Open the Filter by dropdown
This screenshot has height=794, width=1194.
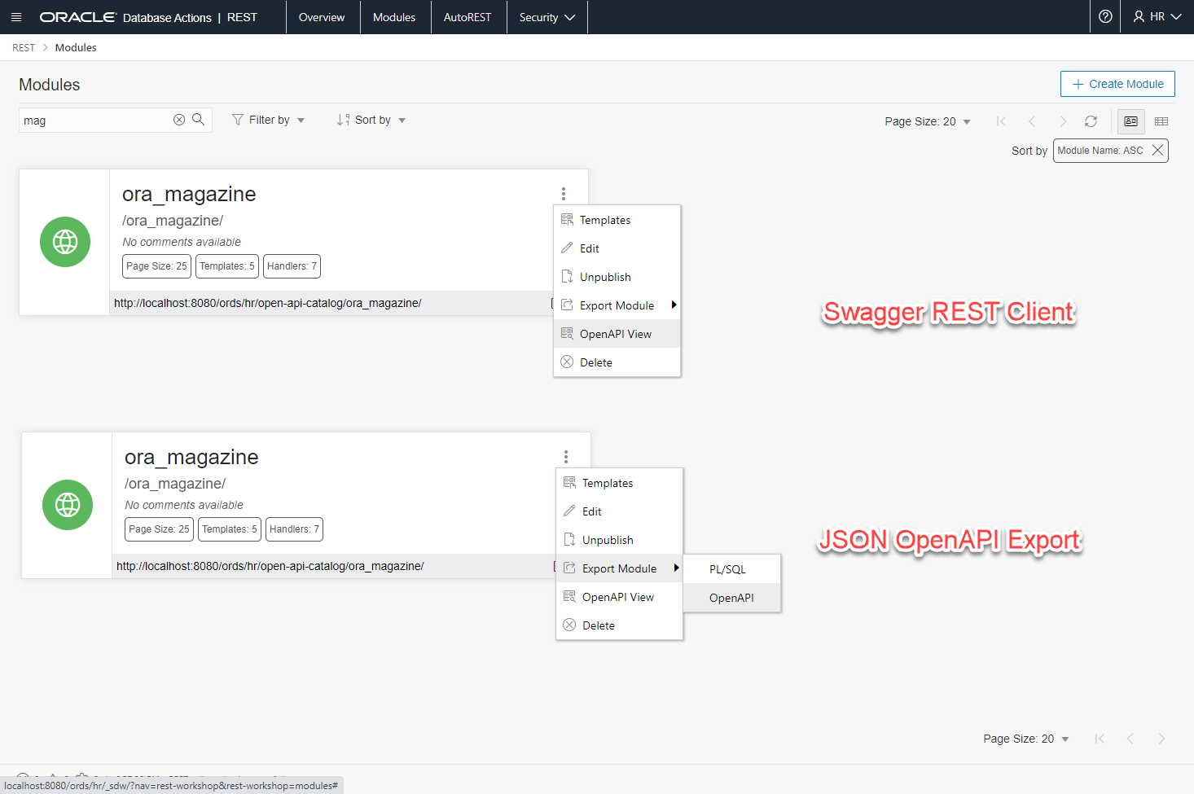click(269, 120)
